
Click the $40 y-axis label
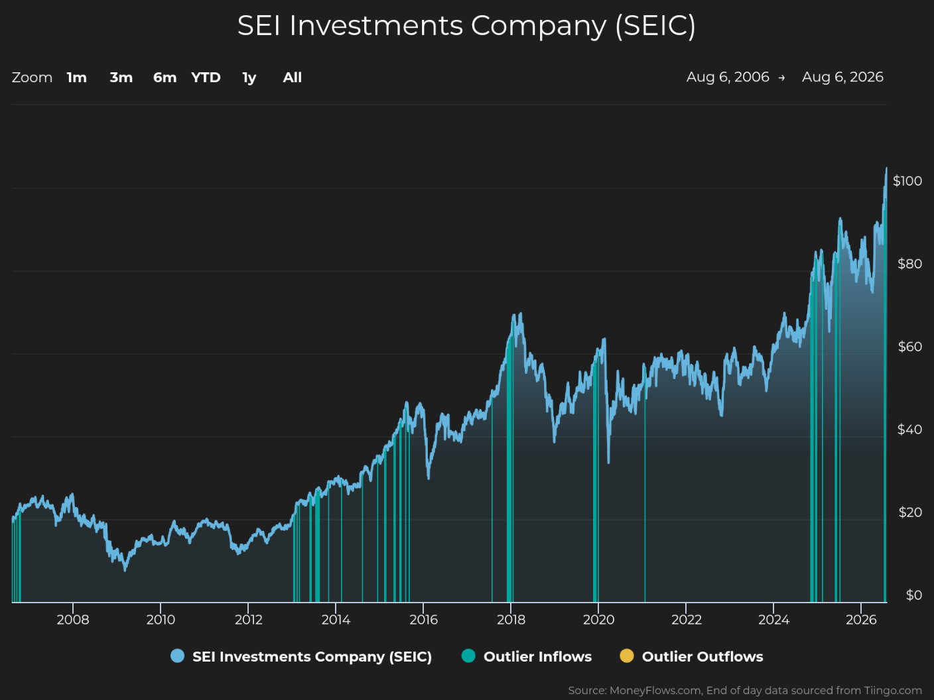click(x=909, y=430)
